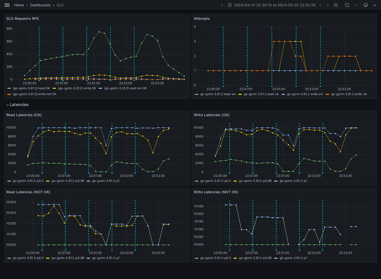The width and height of the screenshot is (381, 279).
Task: Open the Attempts panel title
Action: [x=202, y=19]
